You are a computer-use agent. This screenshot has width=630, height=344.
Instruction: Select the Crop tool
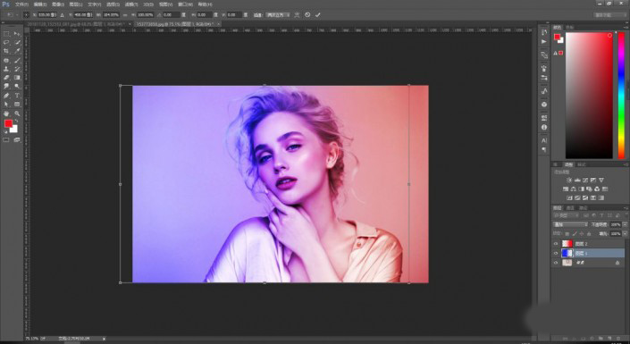coord(6,51)
